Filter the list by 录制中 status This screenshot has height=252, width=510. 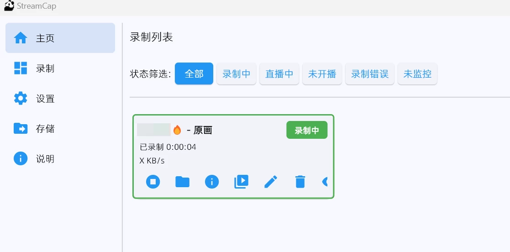tap(237, 73)
